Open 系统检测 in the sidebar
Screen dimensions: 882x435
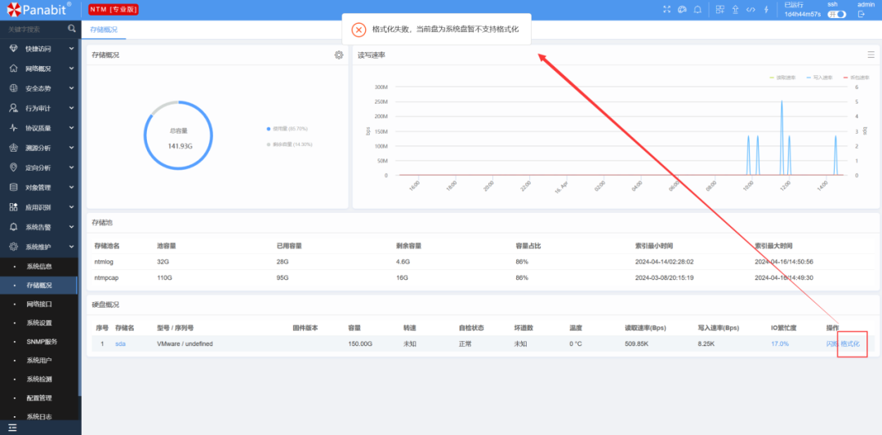[39, 379]
